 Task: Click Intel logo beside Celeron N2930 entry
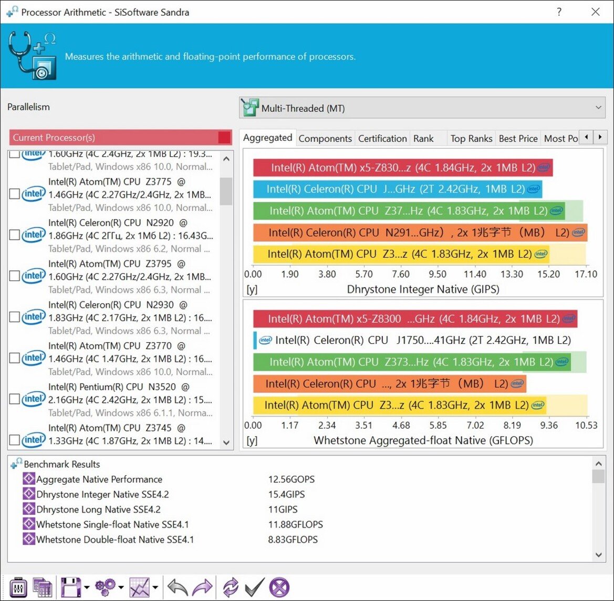point(34,317)
